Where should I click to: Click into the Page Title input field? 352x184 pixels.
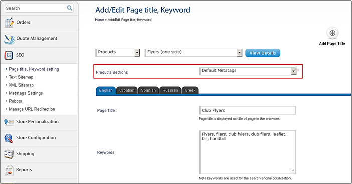pos(247,110)
